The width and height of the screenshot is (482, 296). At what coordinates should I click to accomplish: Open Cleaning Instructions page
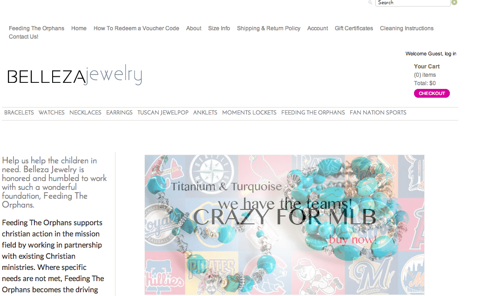tap(407, 28)
